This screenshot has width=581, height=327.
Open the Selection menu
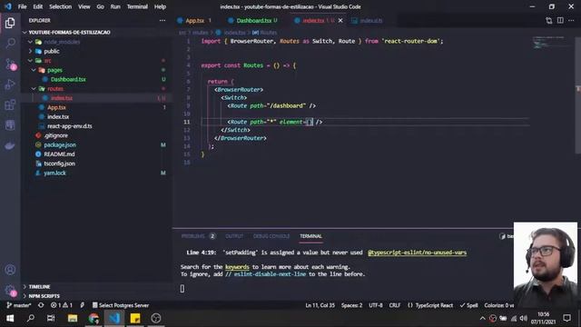(60, 6)
